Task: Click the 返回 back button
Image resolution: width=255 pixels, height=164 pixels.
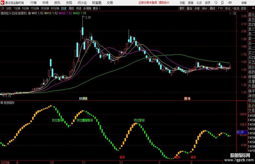Action: pos(243,8)
